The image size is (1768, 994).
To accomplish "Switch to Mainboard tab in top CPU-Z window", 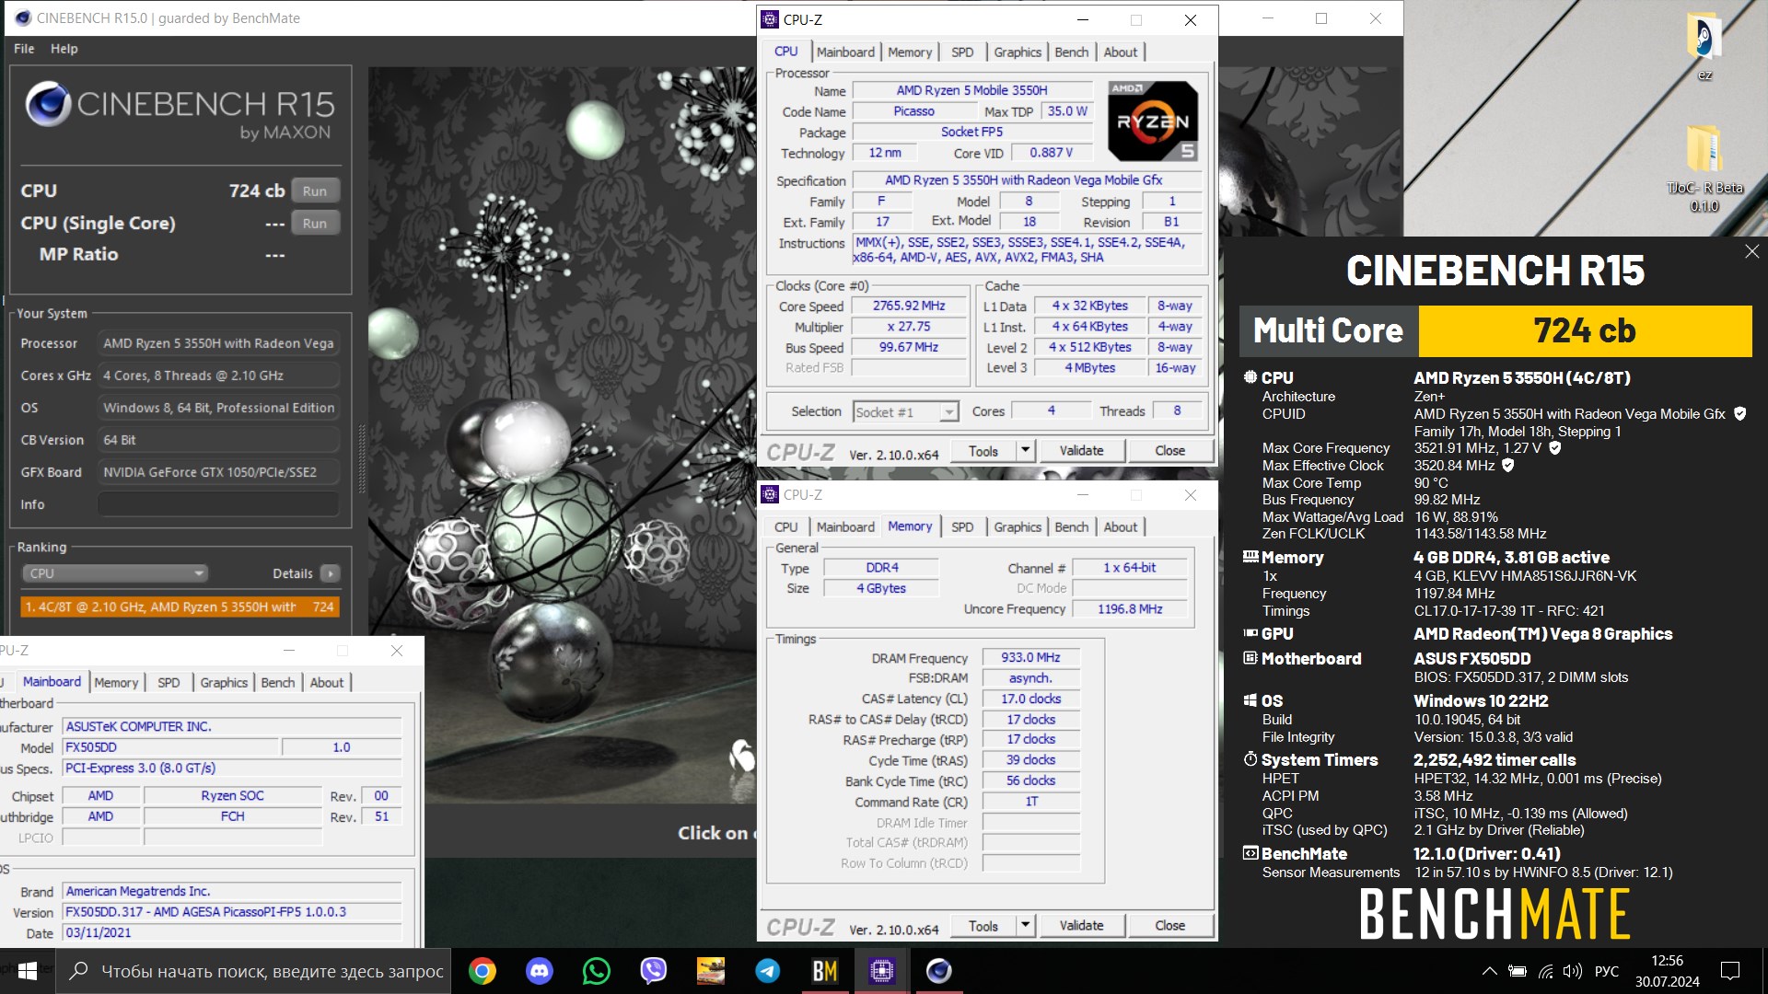I will pos(845,52).
